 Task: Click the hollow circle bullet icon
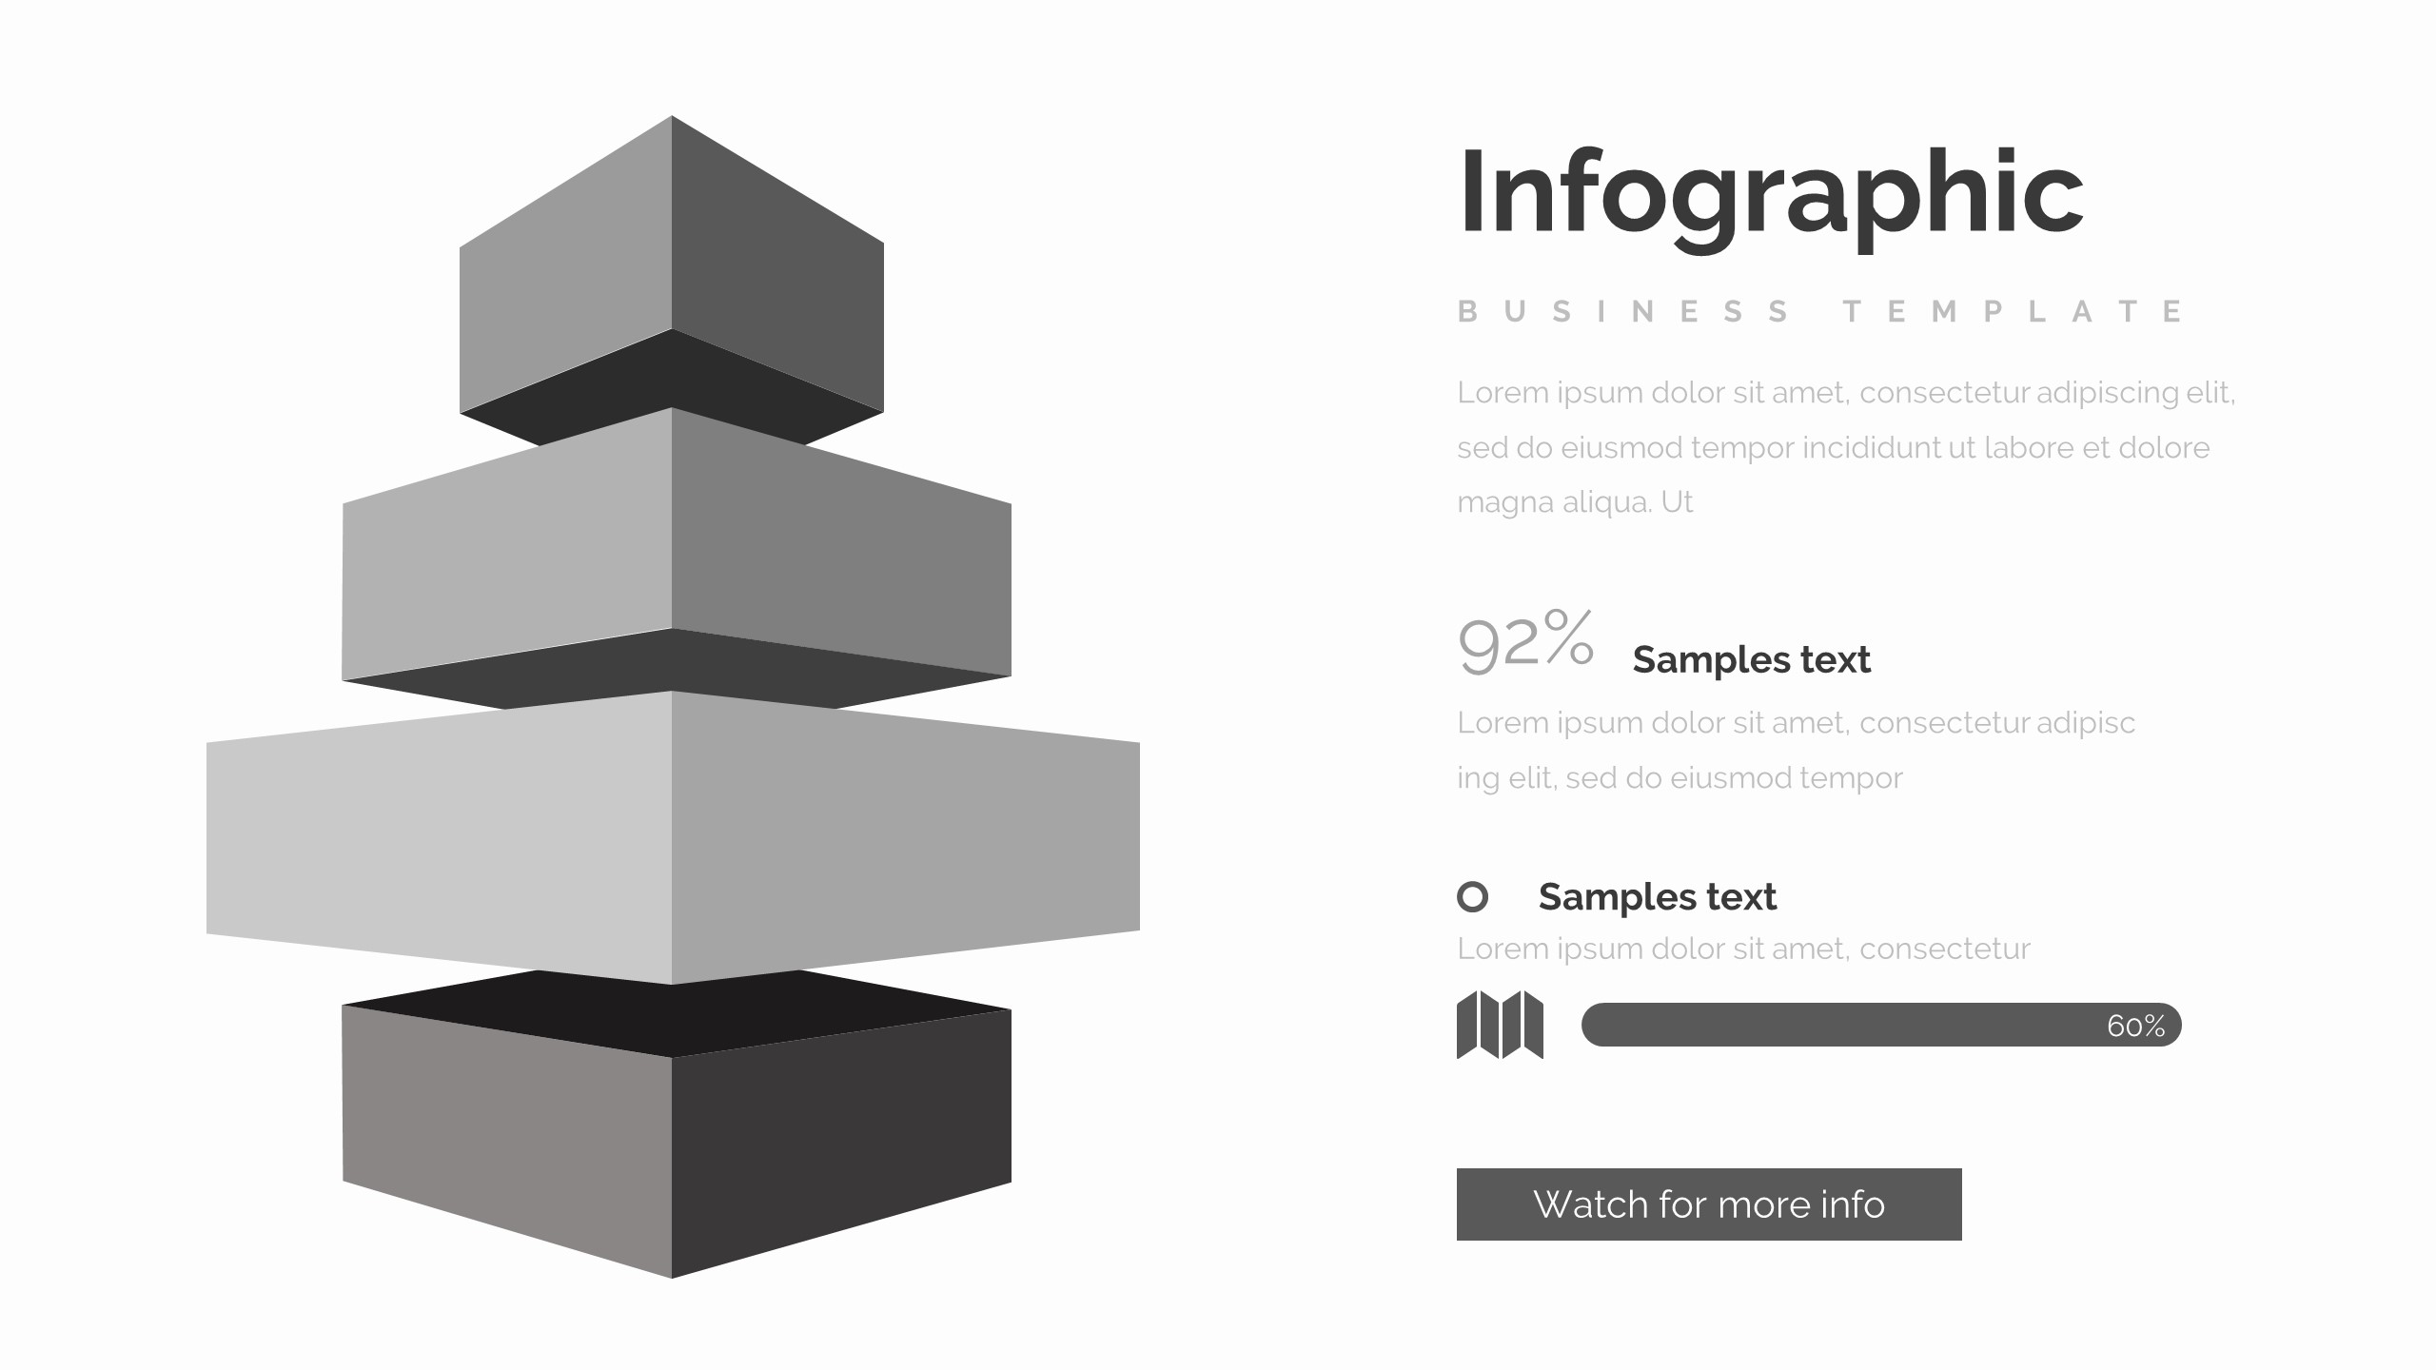click(1472, 896)
